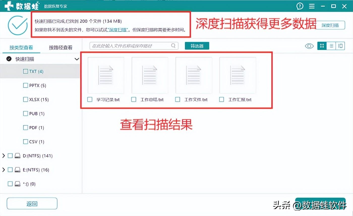Image resolution: width=353 pixels, height=216 pixels.
Task: Click the 工作汇报.txt file name
Action: 240,100
